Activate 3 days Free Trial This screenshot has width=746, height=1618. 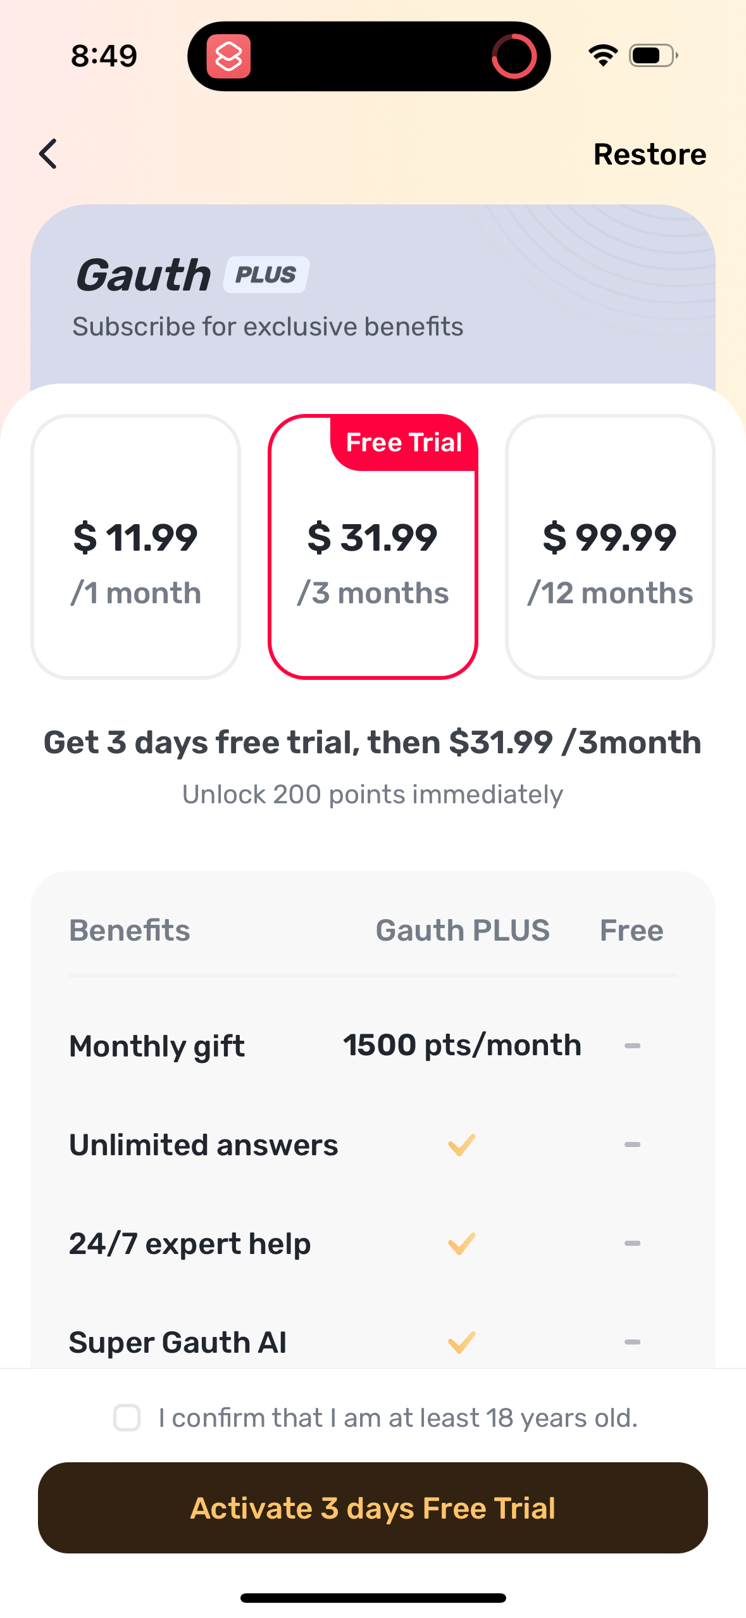click(373, 1507)
